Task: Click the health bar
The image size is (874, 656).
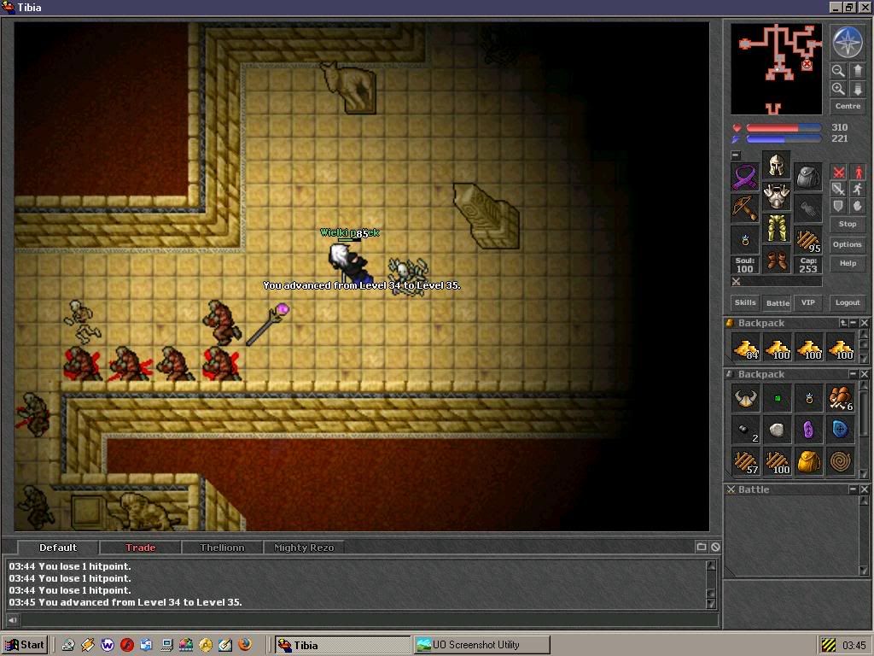Action: click(784, 128)
